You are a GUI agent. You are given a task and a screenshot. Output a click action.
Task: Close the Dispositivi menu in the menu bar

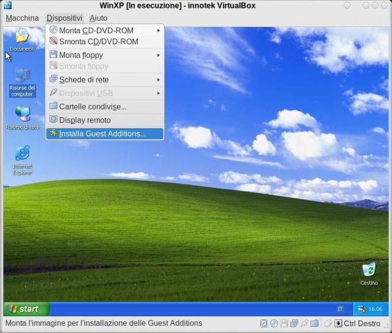(x=64, y=18)
